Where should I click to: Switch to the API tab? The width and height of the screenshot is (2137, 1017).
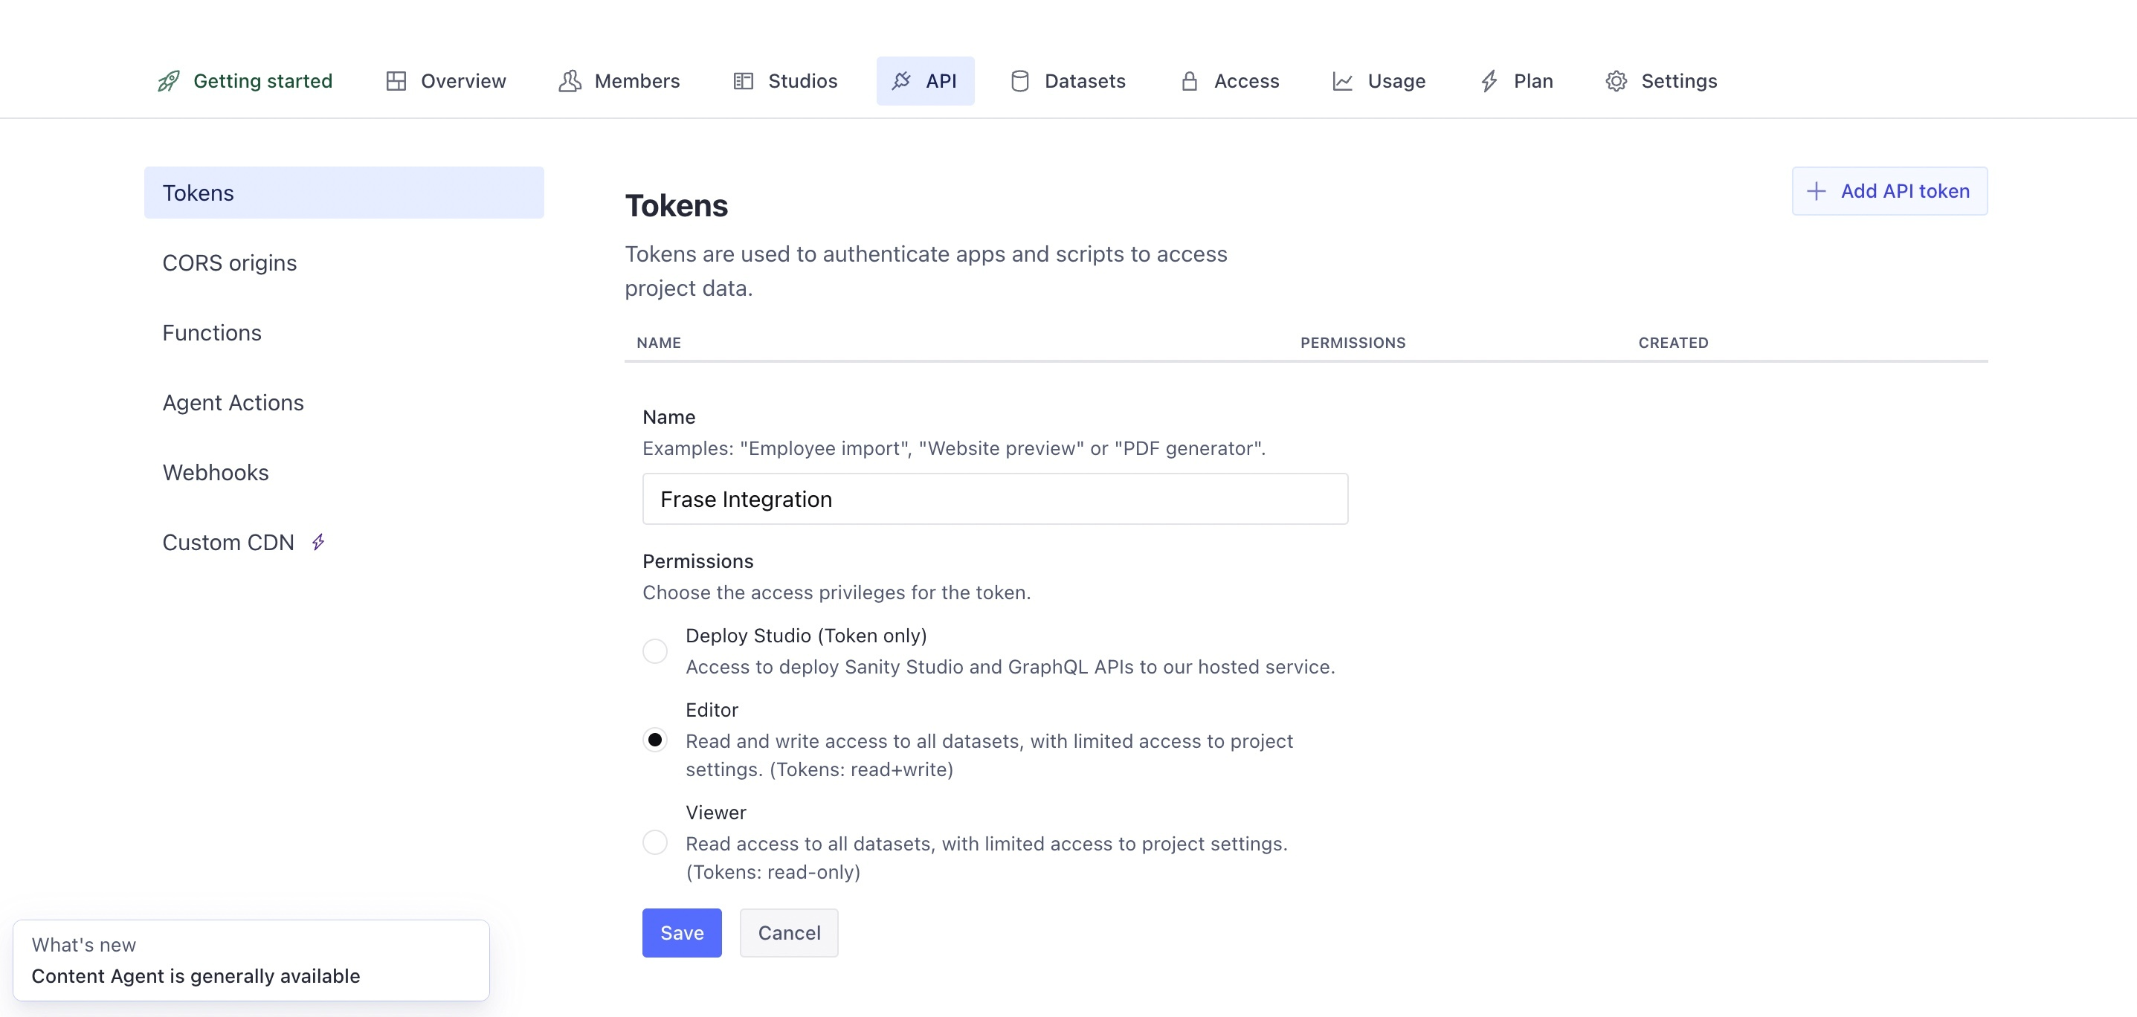[925, 81]
